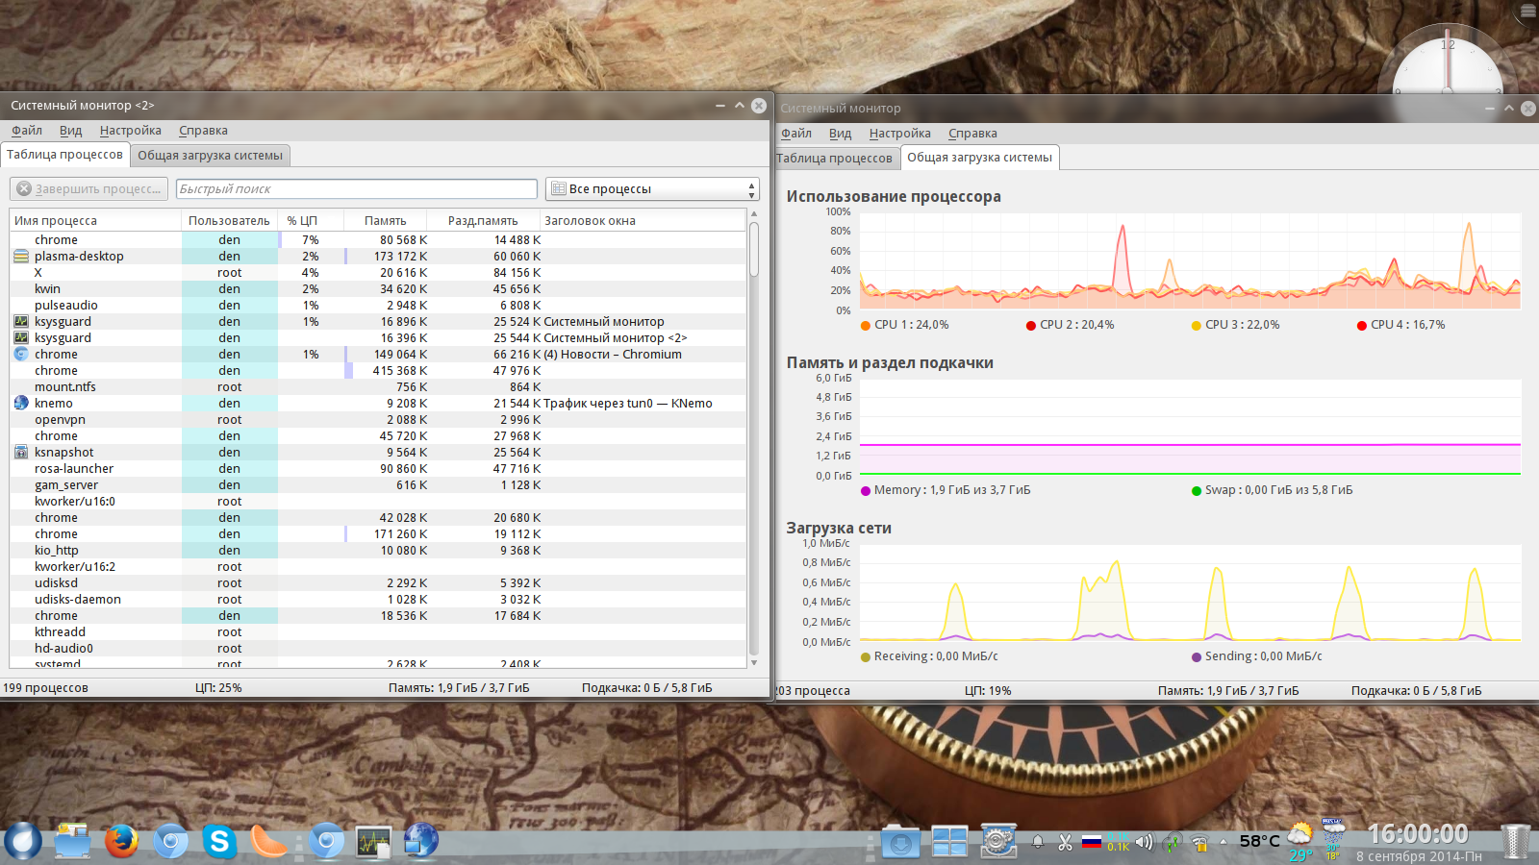Switch keyboard layout via Russian flag
The image size is (1539, 865).
(x=1091, y=843)
